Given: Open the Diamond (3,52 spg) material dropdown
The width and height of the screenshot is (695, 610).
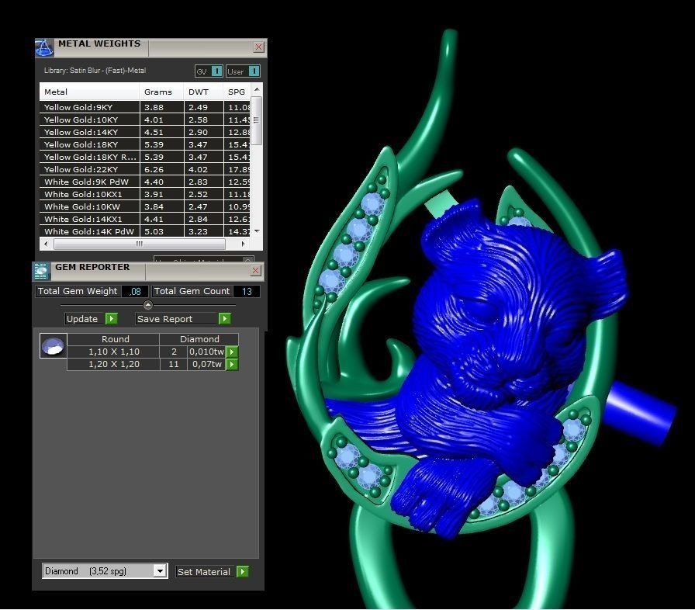Looking at the screenshot, I should (x=160, y=571).
